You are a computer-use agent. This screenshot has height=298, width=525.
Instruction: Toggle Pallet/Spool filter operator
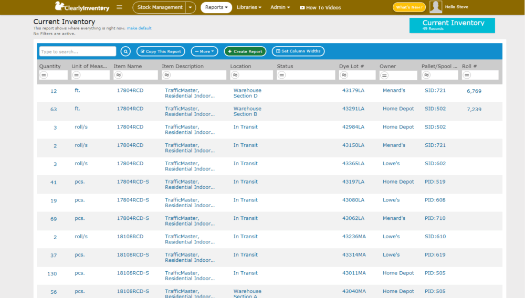pyautogui.click(x=426, y=75)
